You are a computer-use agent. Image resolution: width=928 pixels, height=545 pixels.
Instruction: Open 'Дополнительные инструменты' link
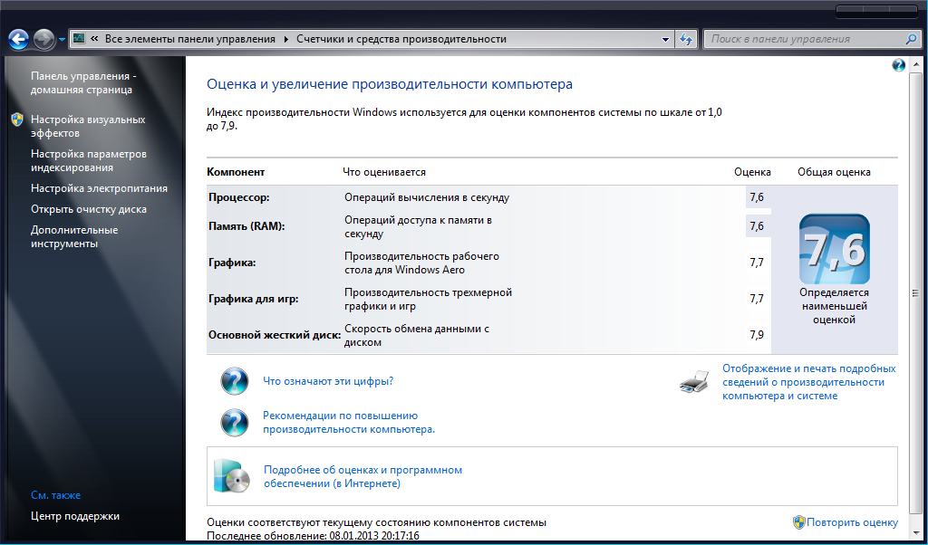pos(74,236)
